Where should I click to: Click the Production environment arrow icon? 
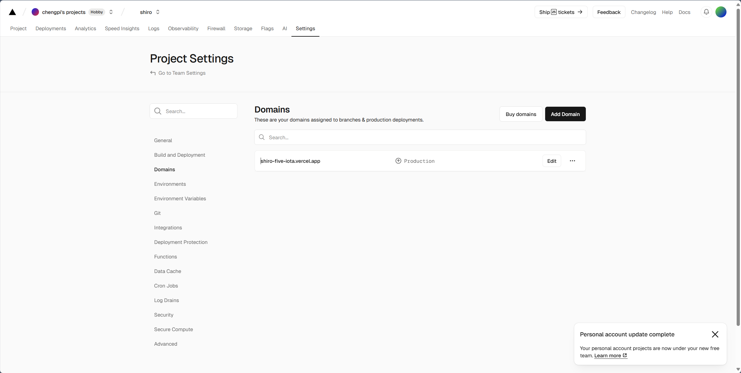coord(398,161)
